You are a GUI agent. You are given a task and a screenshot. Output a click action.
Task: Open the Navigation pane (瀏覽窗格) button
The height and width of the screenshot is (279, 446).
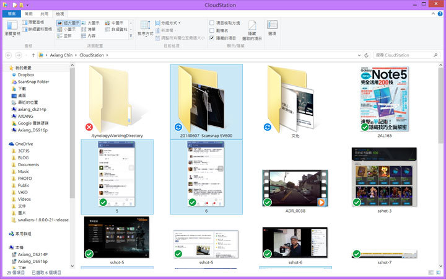[12, 29]
